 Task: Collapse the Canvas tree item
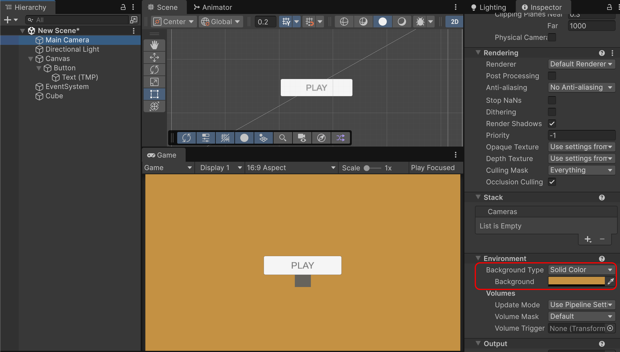click(x=30, y=59)
